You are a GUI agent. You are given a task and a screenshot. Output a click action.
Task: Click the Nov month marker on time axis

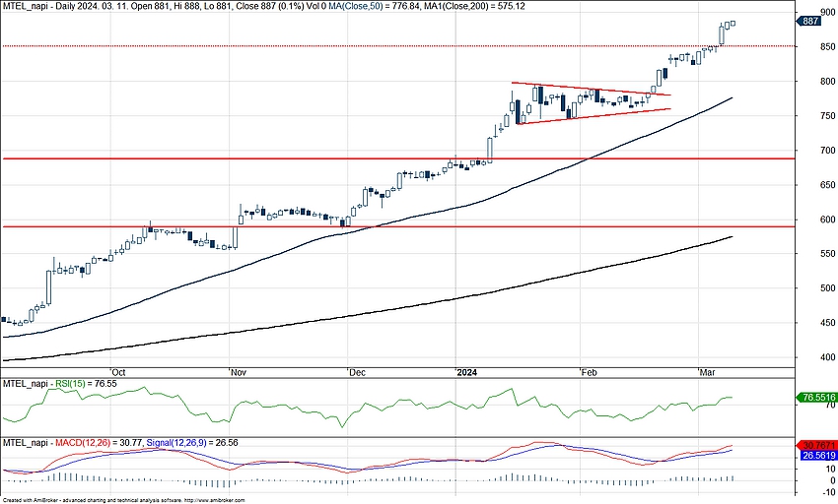[x=236, y=373]
